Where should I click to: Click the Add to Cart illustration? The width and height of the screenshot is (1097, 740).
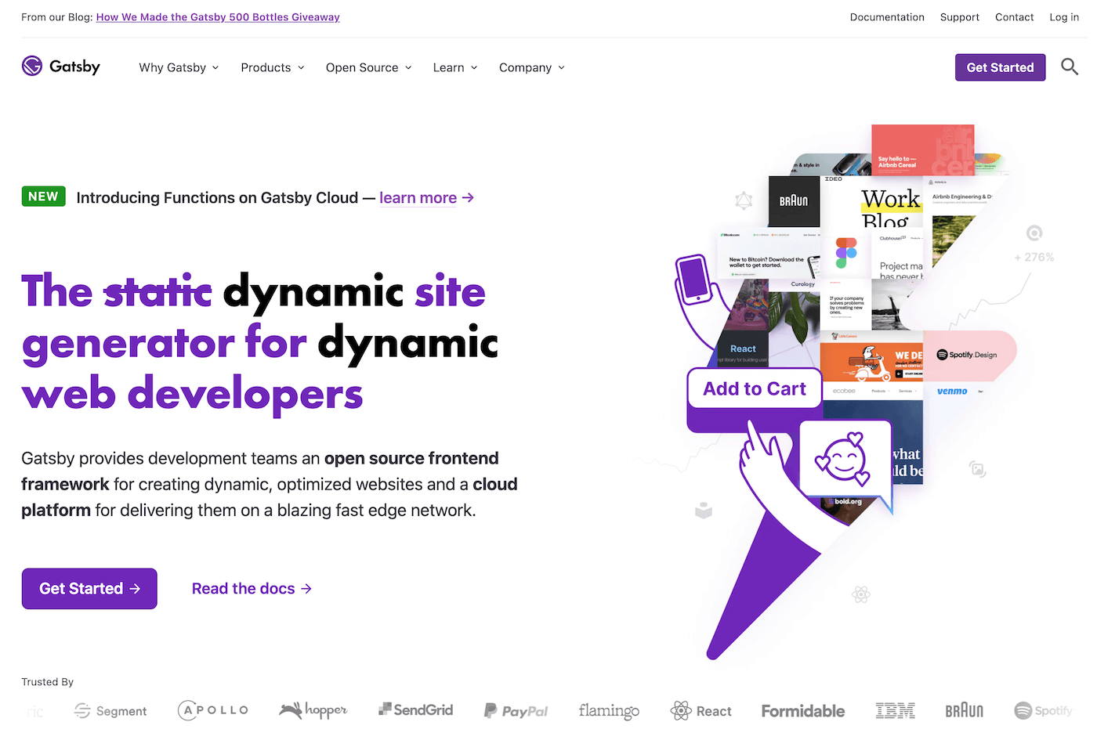(x=754, y=389)
